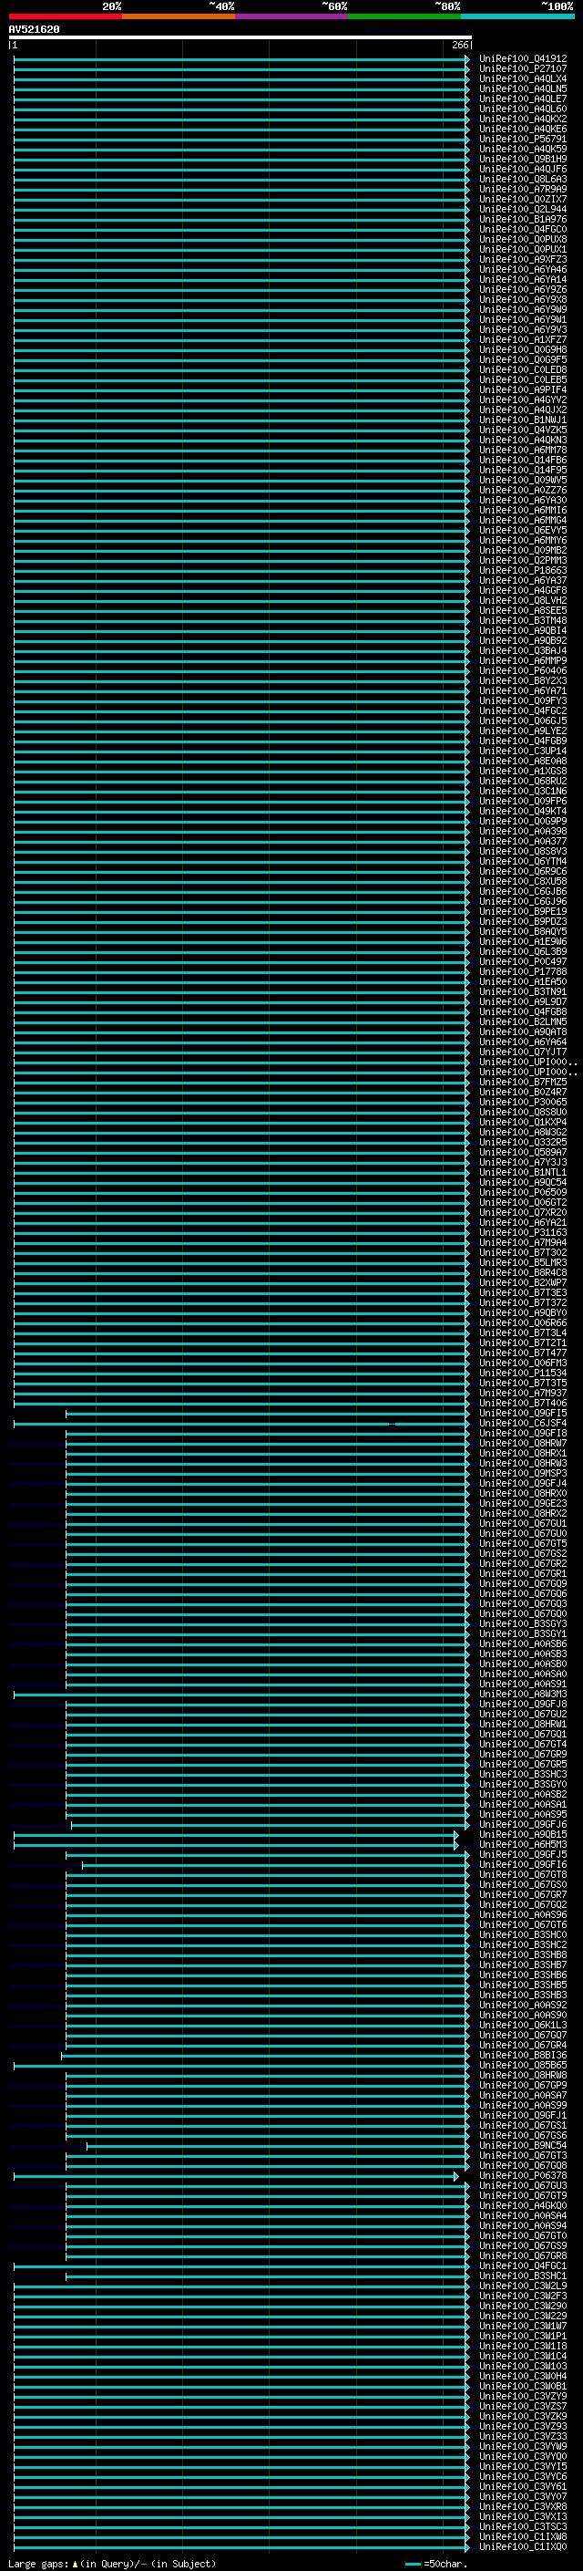Click the cyan ~100% legend segment
The height and width of the screenshot is (2571, 583).
(x=517, y=16)
